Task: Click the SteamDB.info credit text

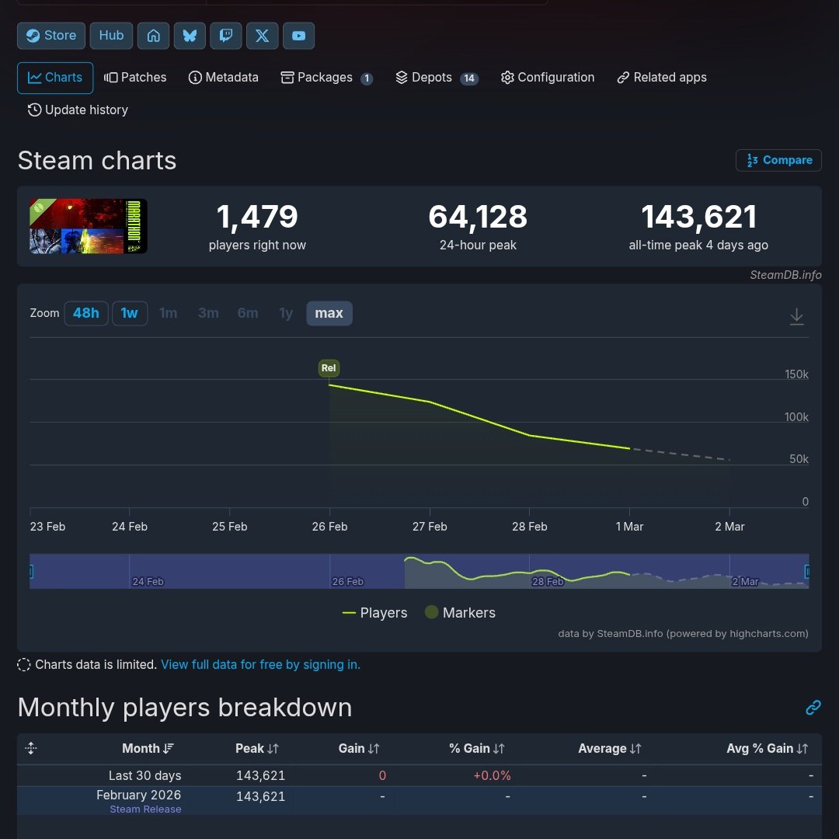Action: click(785, 275)
